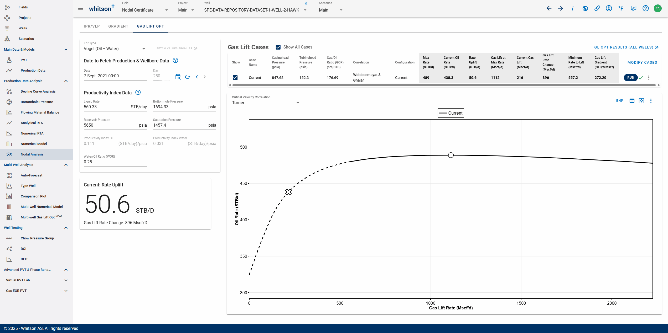Toggle the °F units icon
This screenshot has height=333, width=668.
pyautogui.click(x=621, y=8)
